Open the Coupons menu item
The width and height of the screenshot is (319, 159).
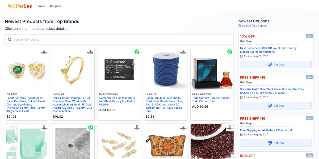click(x=56, y=6)
